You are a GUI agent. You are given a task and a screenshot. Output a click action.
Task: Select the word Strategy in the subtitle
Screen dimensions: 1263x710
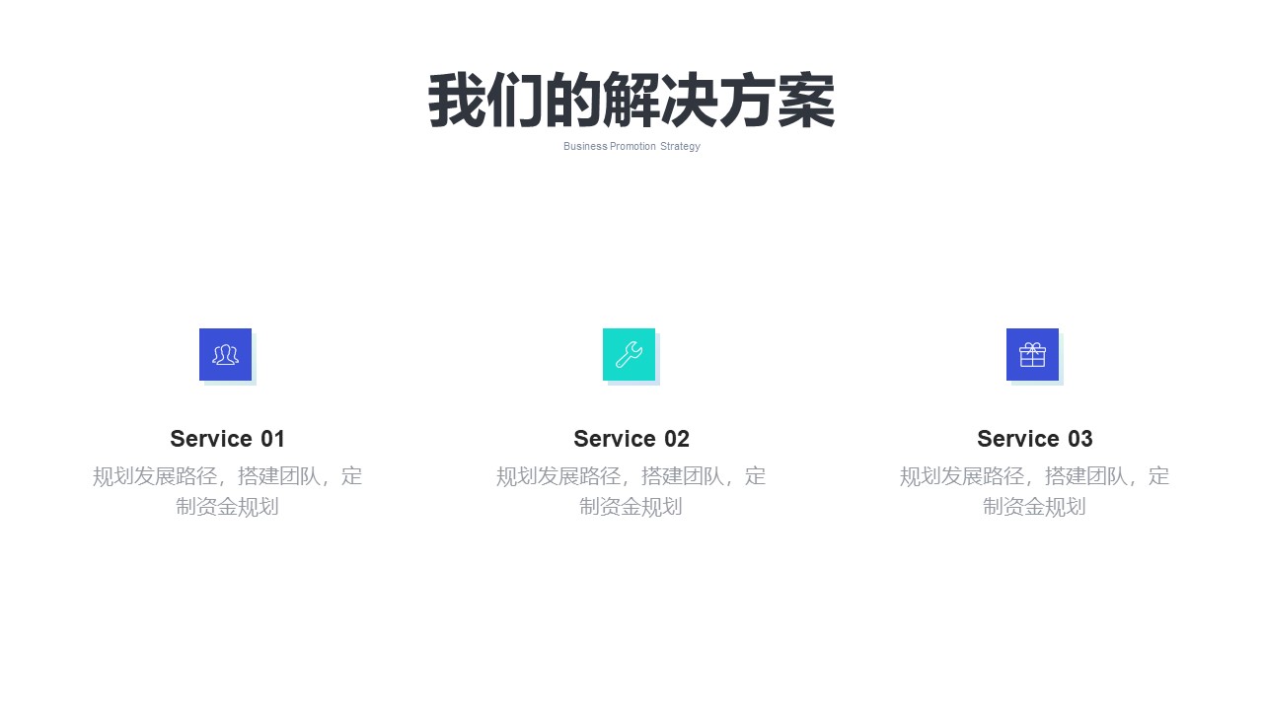681,146
